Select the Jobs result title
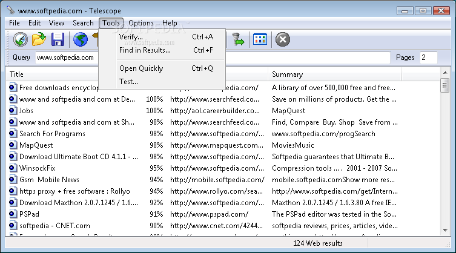Screen dimensions: 456x253 [x=26, y=111]
